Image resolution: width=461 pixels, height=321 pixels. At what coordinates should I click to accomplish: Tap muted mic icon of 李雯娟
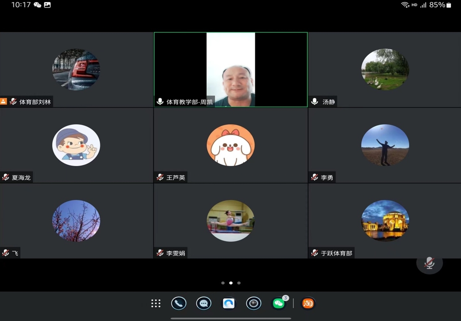(160, 253)
